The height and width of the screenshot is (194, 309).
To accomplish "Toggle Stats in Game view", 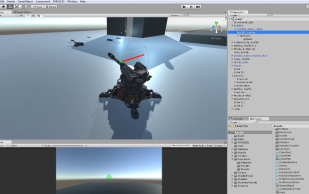I will (210, 145).
